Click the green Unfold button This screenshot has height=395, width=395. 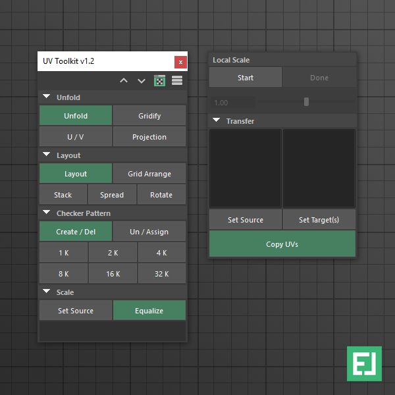point(76,115)
